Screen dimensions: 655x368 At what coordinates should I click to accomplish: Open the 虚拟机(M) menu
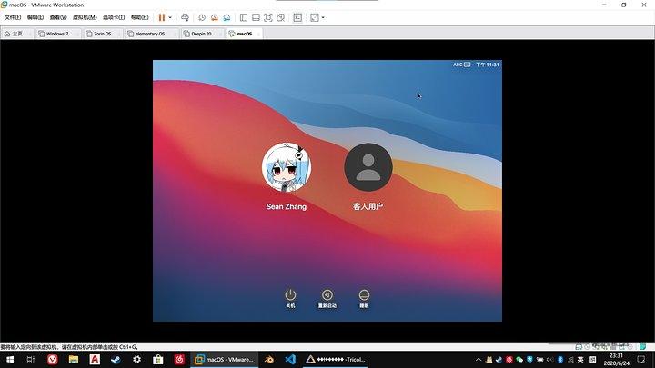(85, 17)
